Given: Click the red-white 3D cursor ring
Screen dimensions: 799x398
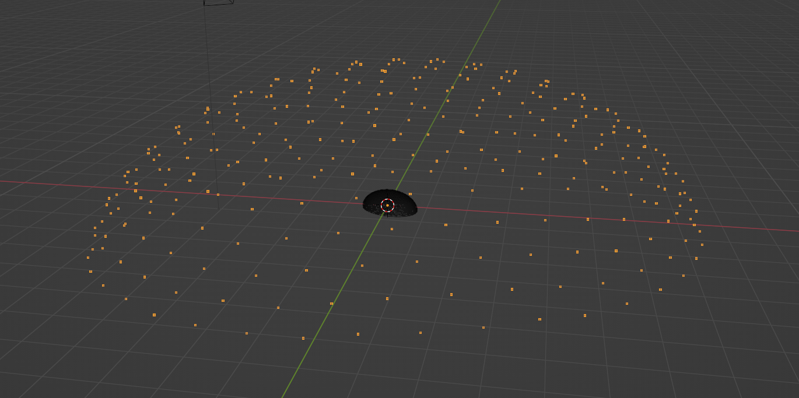Looking at the screenshot, I should (387, 205).
